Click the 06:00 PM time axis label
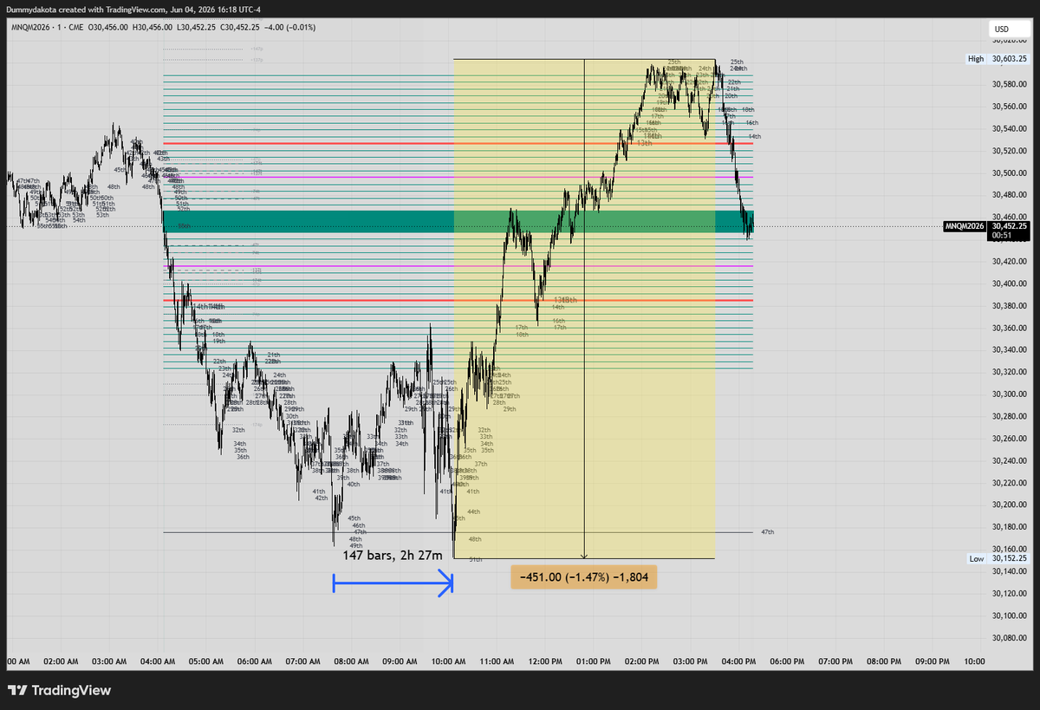The image size is (1040, 710). click(787, 661)
